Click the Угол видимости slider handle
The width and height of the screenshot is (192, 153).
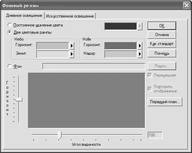(60, 135)
